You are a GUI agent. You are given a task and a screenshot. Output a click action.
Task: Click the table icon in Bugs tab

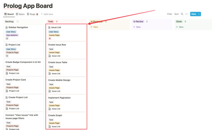click(x=28, y=14)
